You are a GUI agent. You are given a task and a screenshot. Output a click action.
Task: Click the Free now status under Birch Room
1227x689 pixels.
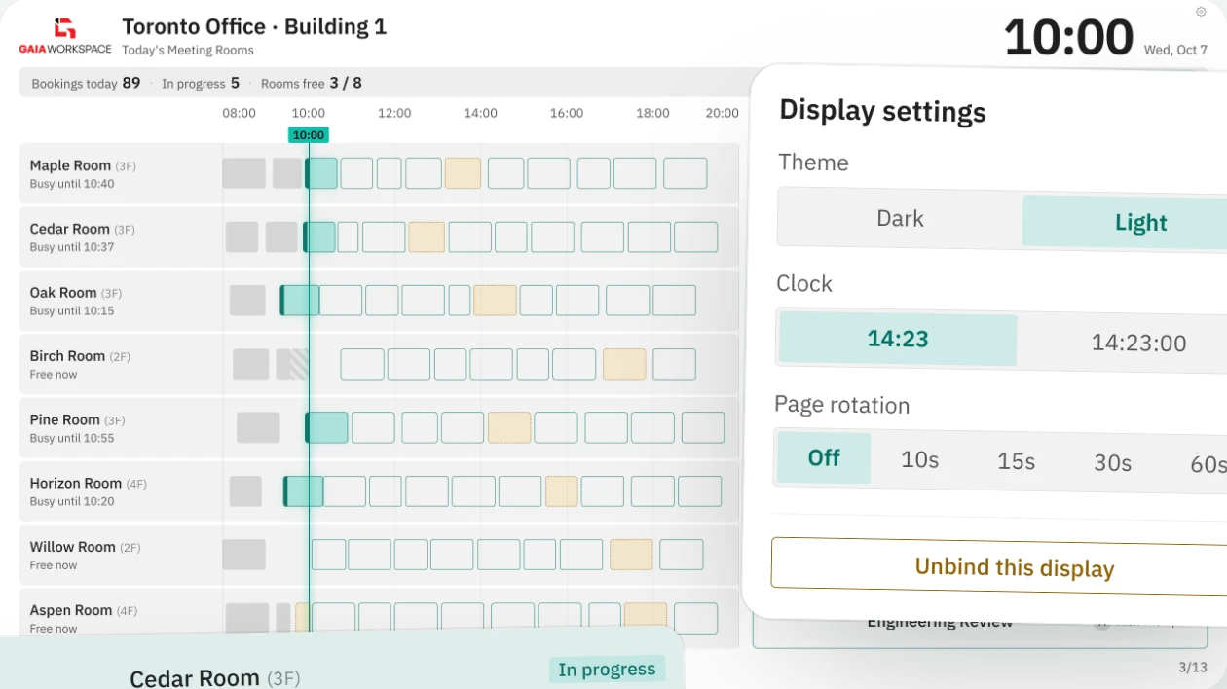[54, 375]
